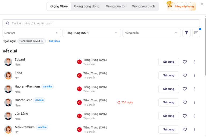
Task: Open the filter funnel icon button
Action: point(186,33)
